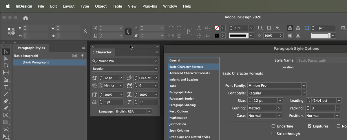The height and width of the screenshot is (140, 347).
Task: Select the Direct Selection tool
Action: pyautogui.click(x=6, y=59)
